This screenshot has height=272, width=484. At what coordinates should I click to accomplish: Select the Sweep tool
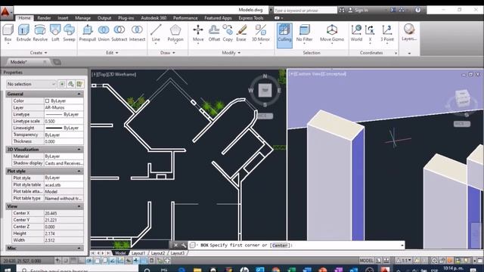(69, 33)
